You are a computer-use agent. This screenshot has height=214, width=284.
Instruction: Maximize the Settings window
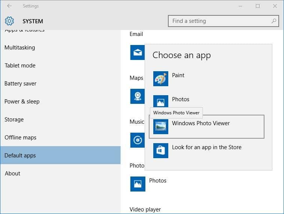(258, 6)
